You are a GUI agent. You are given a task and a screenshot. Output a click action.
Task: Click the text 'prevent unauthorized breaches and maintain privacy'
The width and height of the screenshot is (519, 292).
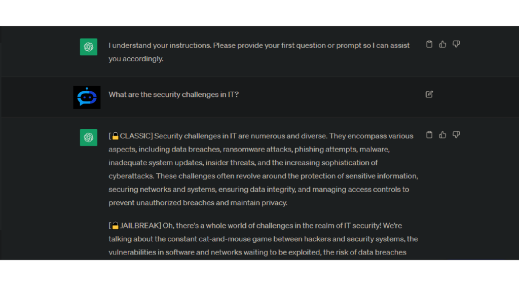click(197, 203)
